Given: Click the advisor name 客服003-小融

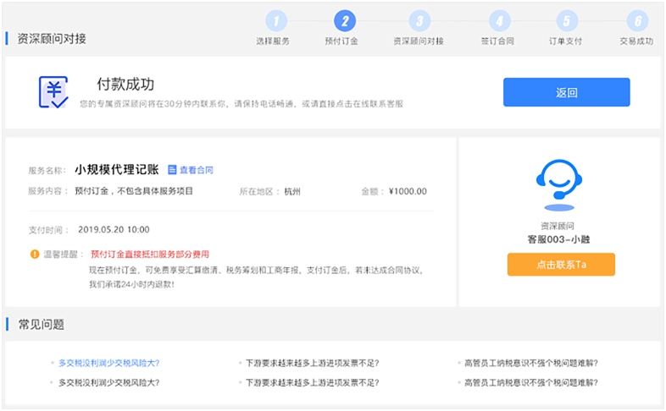Looking at the screenshot, I should [x=558, y=240].
